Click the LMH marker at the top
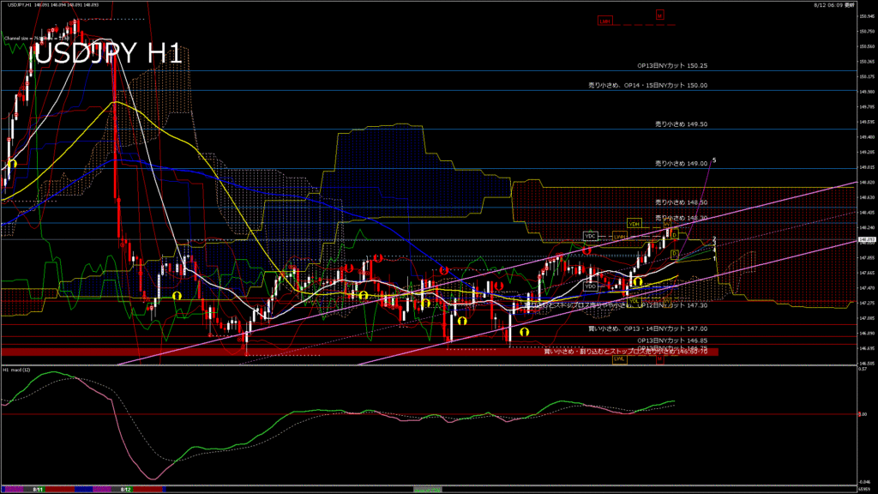The image size is (878, 494). point(605,21)
